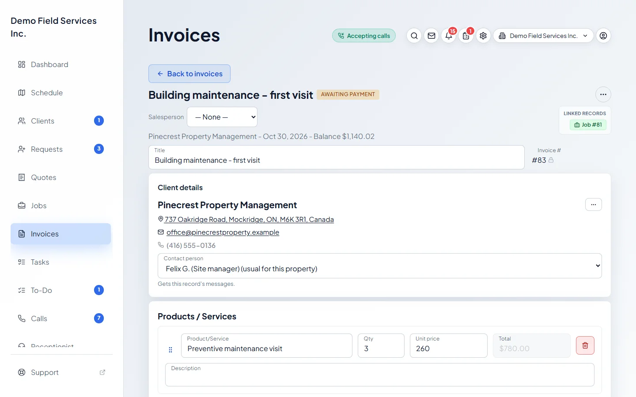
Task: Click the phone number (416) 555-0136
Action: click(191, 245)
